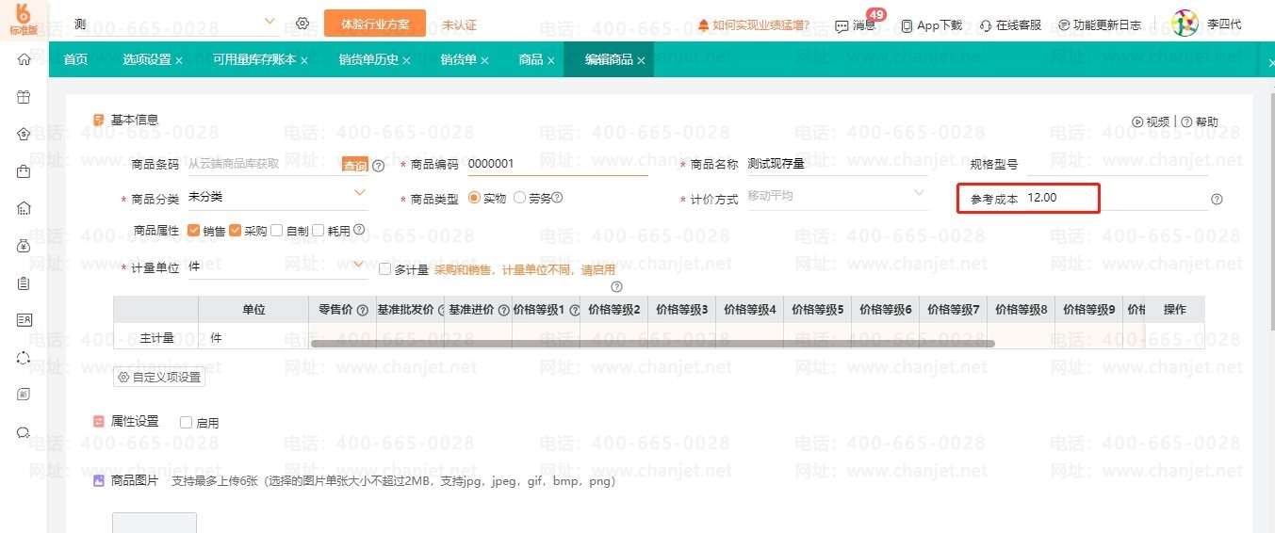Click the price table horizontal scrollbar
The height and width of the screenshot is (533, 1275).
click(652, 343)
